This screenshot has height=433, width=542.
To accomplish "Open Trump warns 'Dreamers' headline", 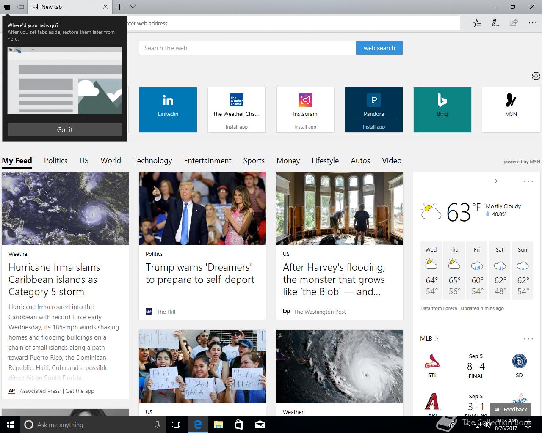I will pos(200,274).
